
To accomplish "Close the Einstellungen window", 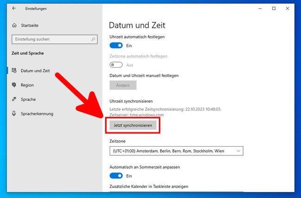I will [x=288, y=8].
